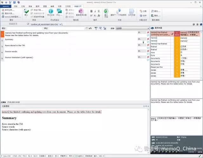Click the add term command
The width and height of the screenshot is (203, 158).
tap(37, 10)
